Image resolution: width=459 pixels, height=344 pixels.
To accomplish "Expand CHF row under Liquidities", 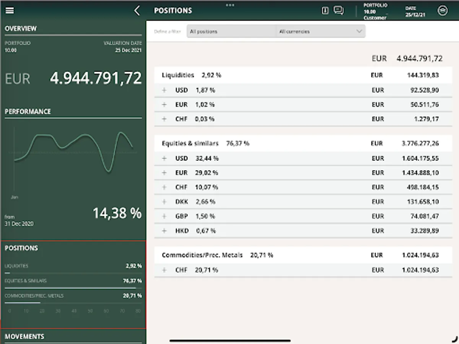I will point(164,119).
